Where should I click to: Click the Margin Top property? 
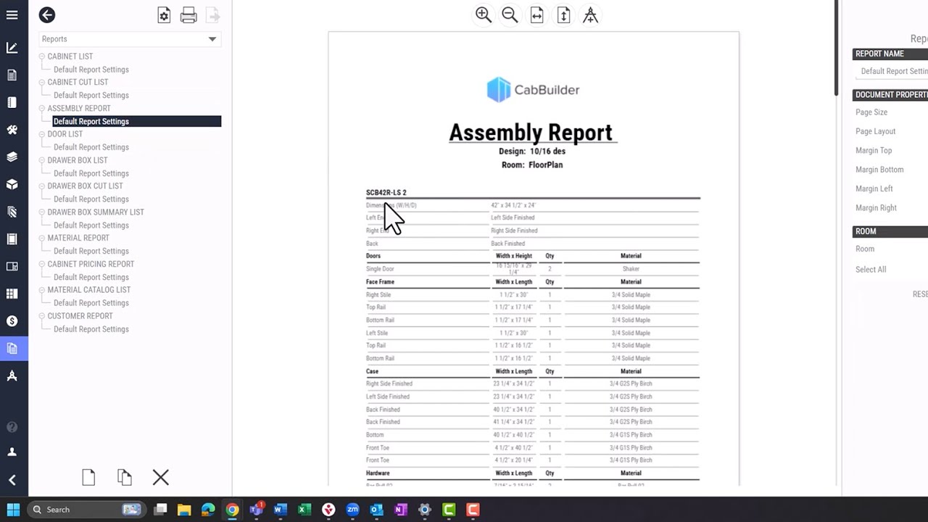point(874,150)
